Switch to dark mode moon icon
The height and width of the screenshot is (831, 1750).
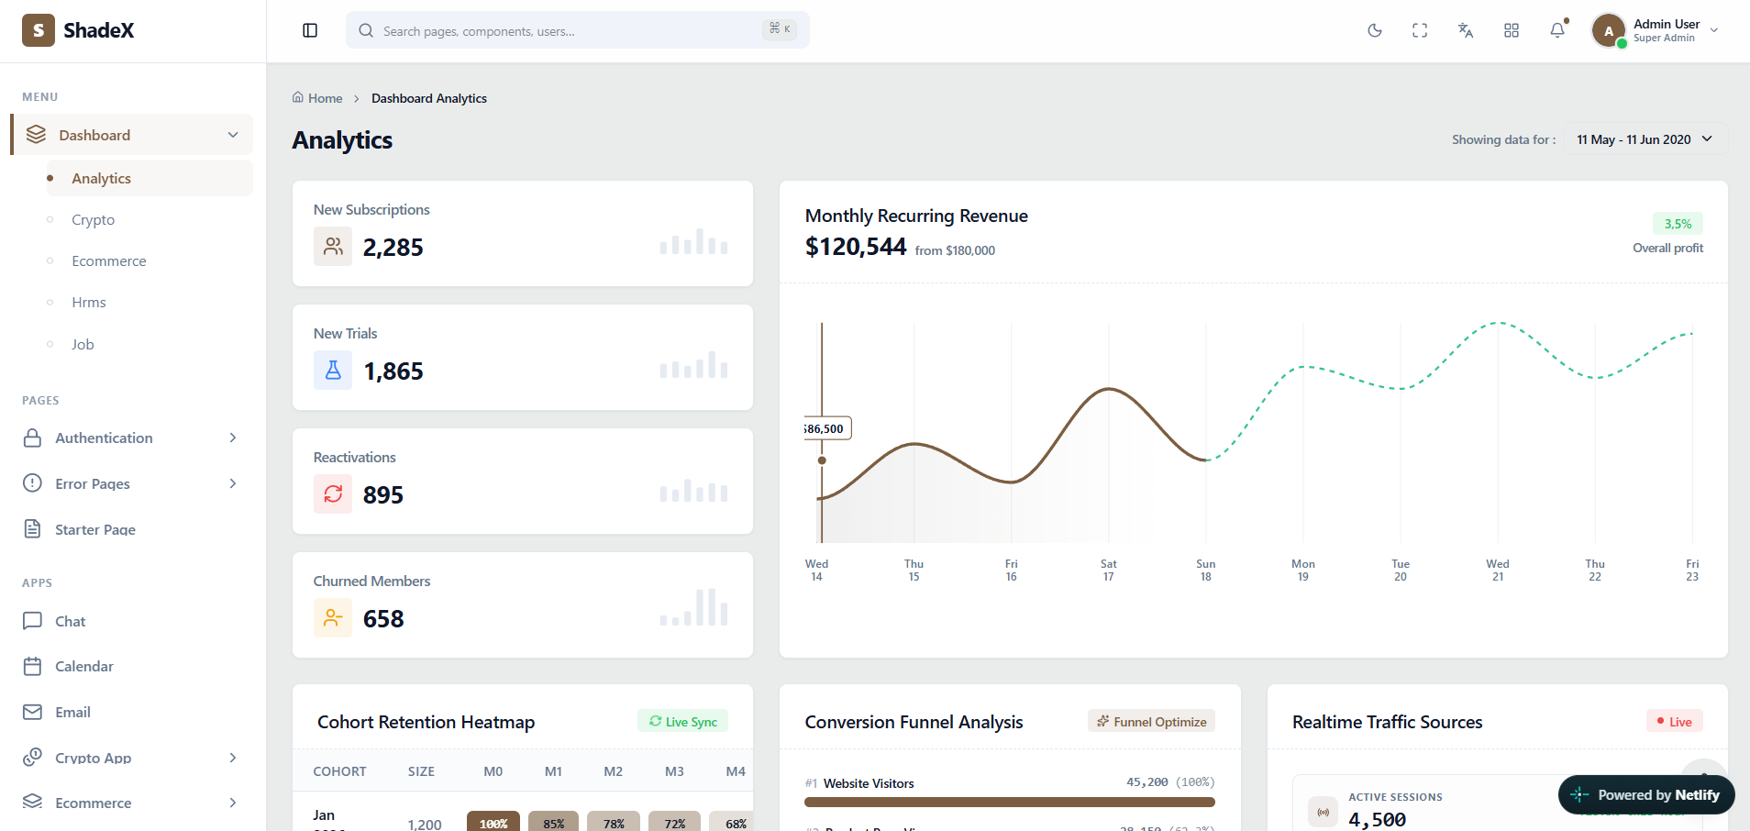click(1375, 30)
